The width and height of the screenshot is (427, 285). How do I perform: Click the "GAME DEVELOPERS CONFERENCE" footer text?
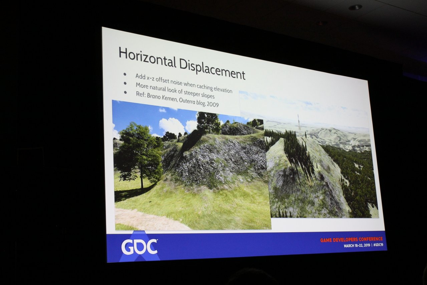[351, 240]
